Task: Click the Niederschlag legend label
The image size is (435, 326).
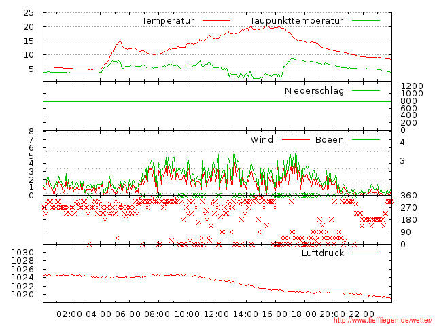Action: coord(314,90)
